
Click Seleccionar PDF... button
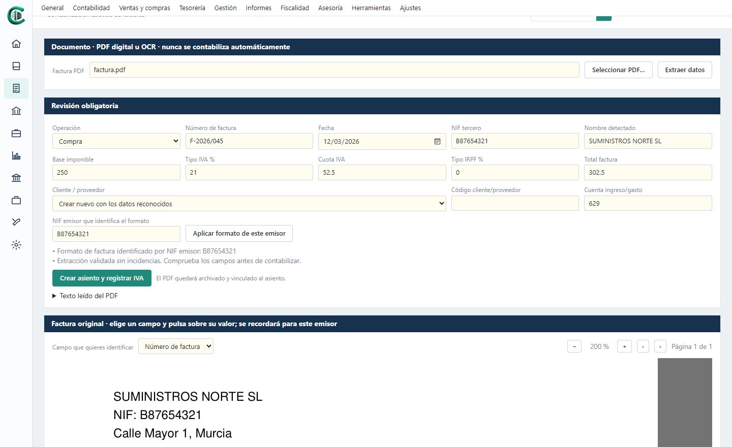(x=619, y=70)
